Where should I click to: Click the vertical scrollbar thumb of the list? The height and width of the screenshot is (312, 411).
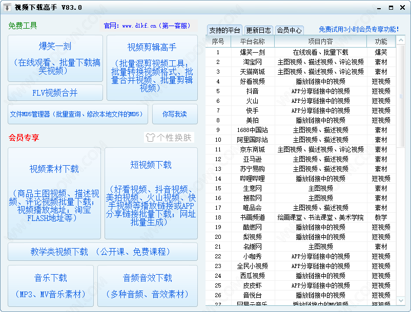click(x=401, y=96)
